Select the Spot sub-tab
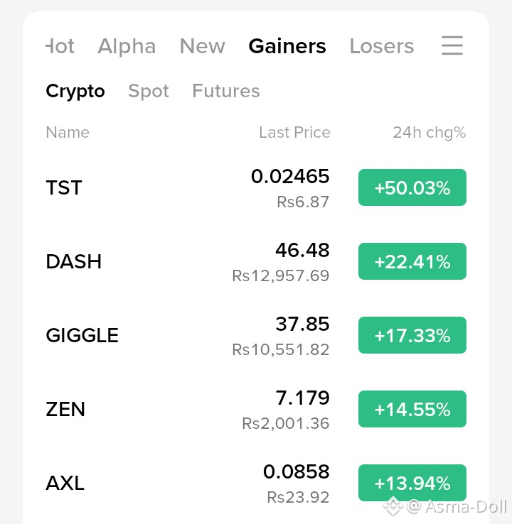This screenshot has width=512, height=524. (149, 91)
